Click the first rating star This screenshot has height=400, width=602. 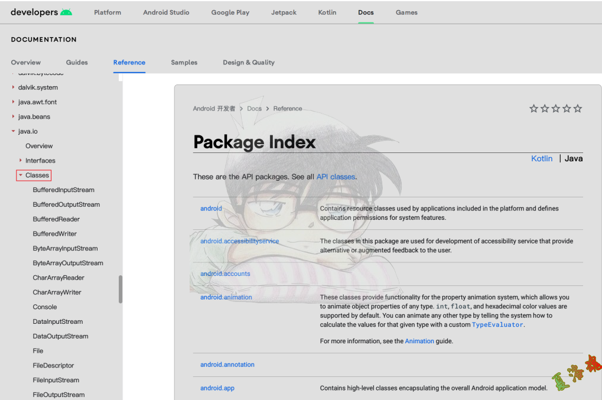pyautogui.click(x=533, y=109)
